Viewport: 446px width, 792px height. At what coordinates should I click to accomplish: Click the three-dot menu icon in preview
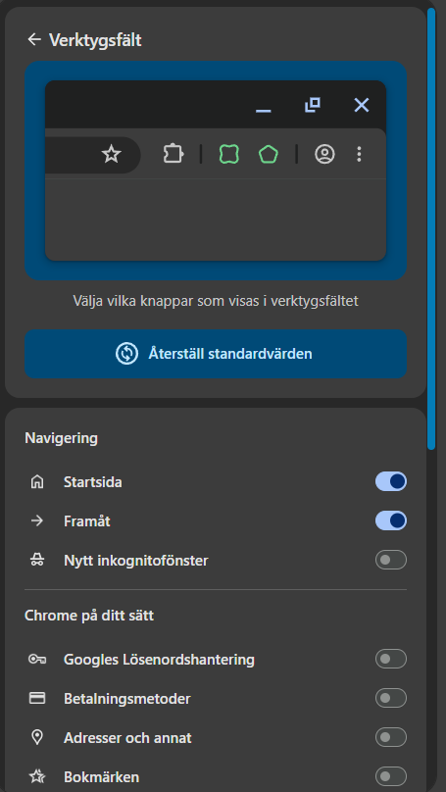[359, 154]
